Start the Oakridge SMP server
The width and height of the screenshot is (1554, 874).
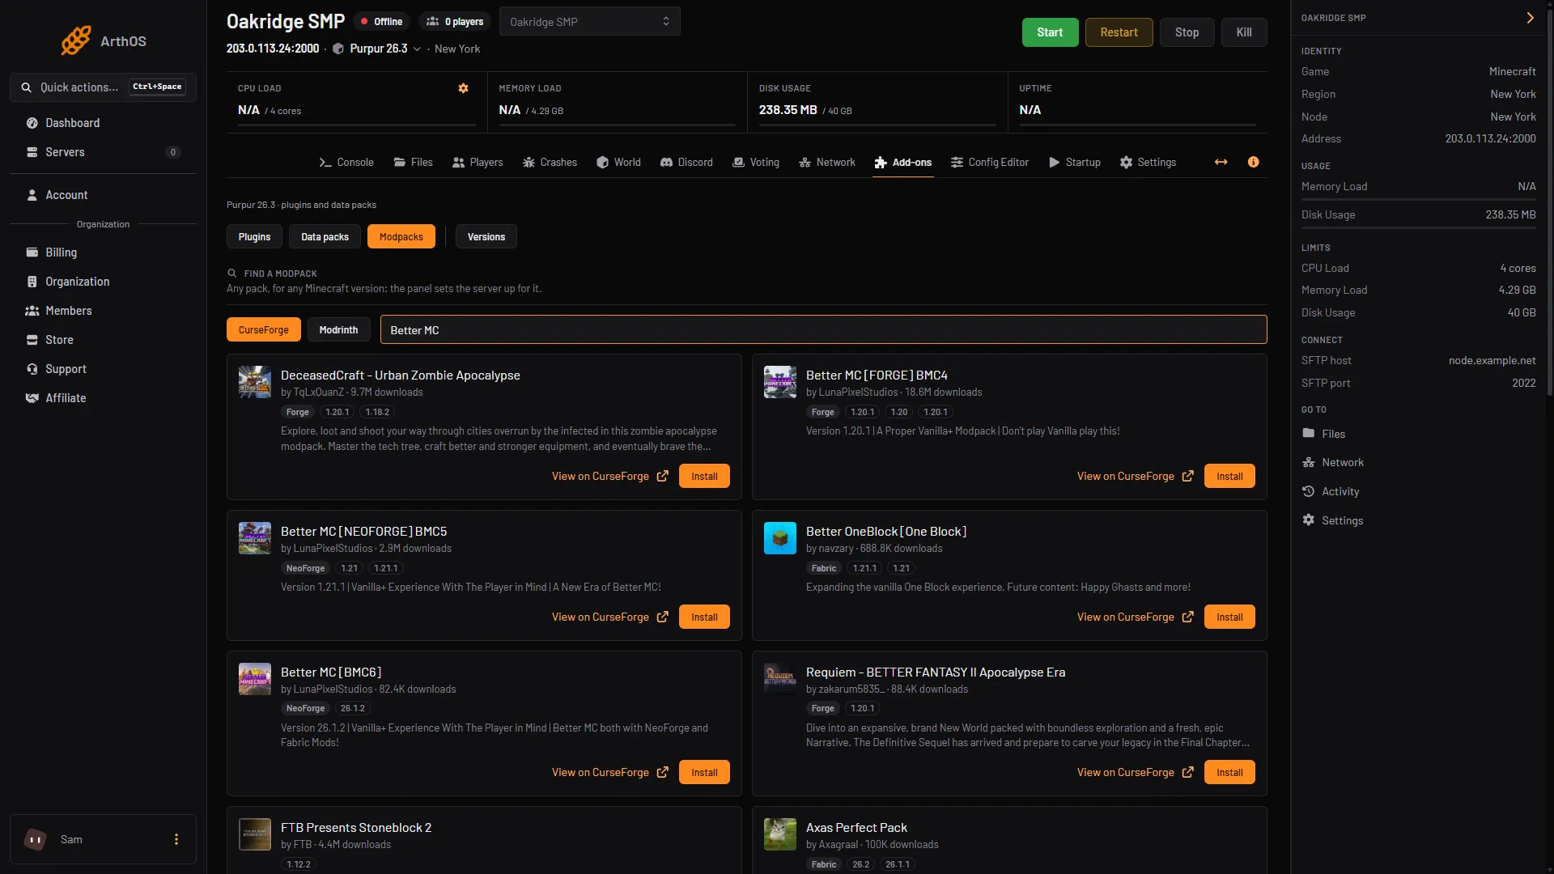tap(1050, 32)
